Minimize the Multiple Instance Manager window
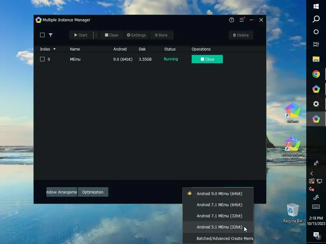This screenshot has height=244, width=326. click(x=252, y=20)
